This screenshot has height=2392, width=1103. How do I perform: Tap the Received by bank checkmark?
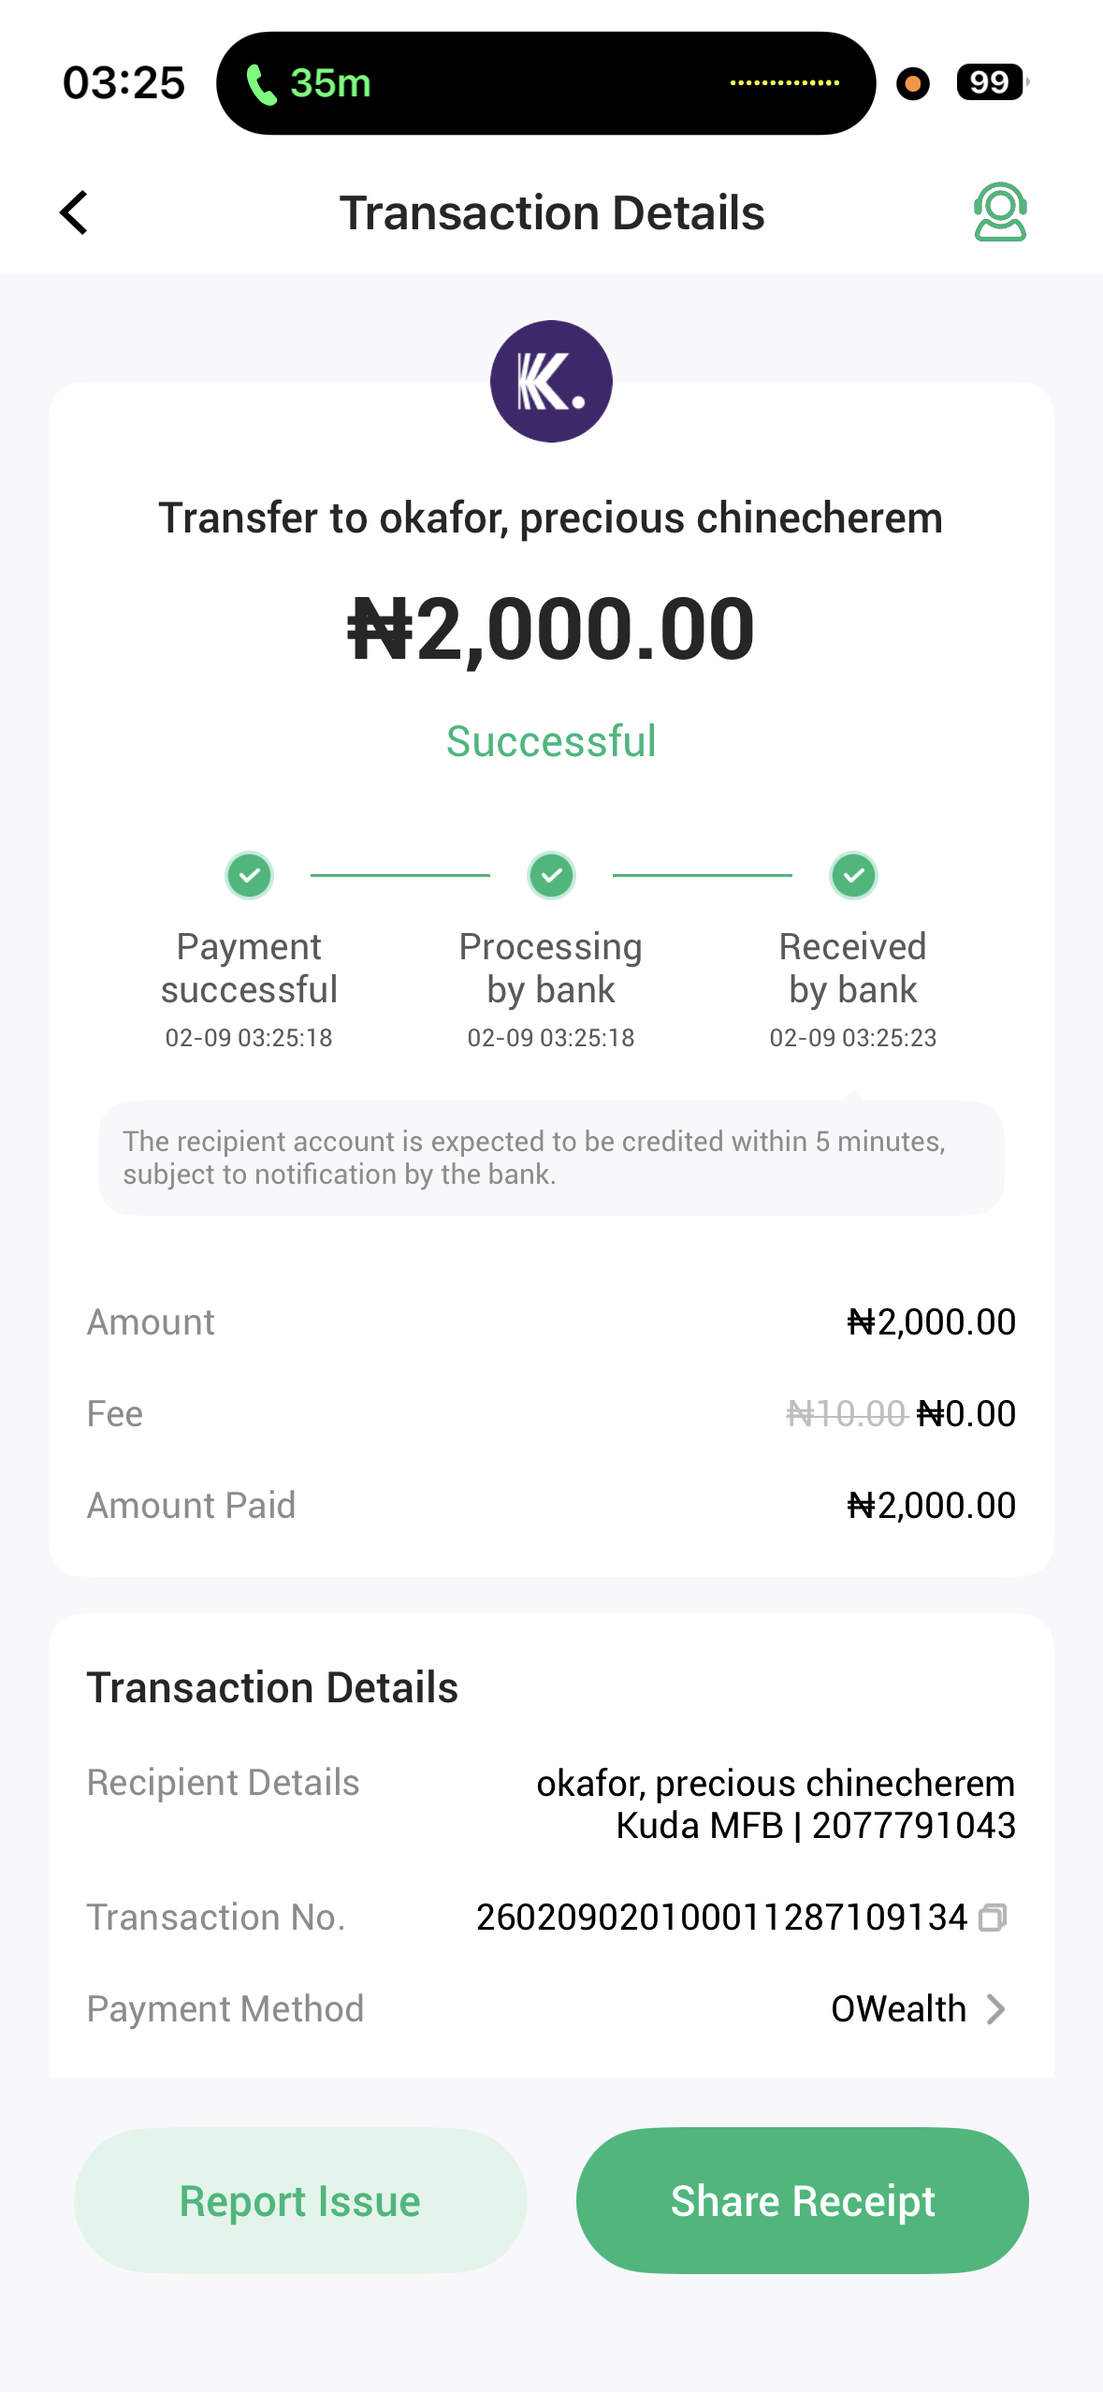tap(853, 876)
